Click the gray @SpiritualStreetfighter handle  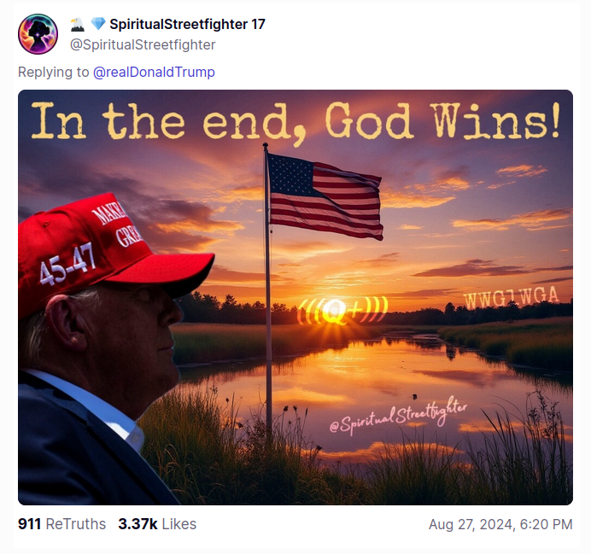click(x=143, y=45)
